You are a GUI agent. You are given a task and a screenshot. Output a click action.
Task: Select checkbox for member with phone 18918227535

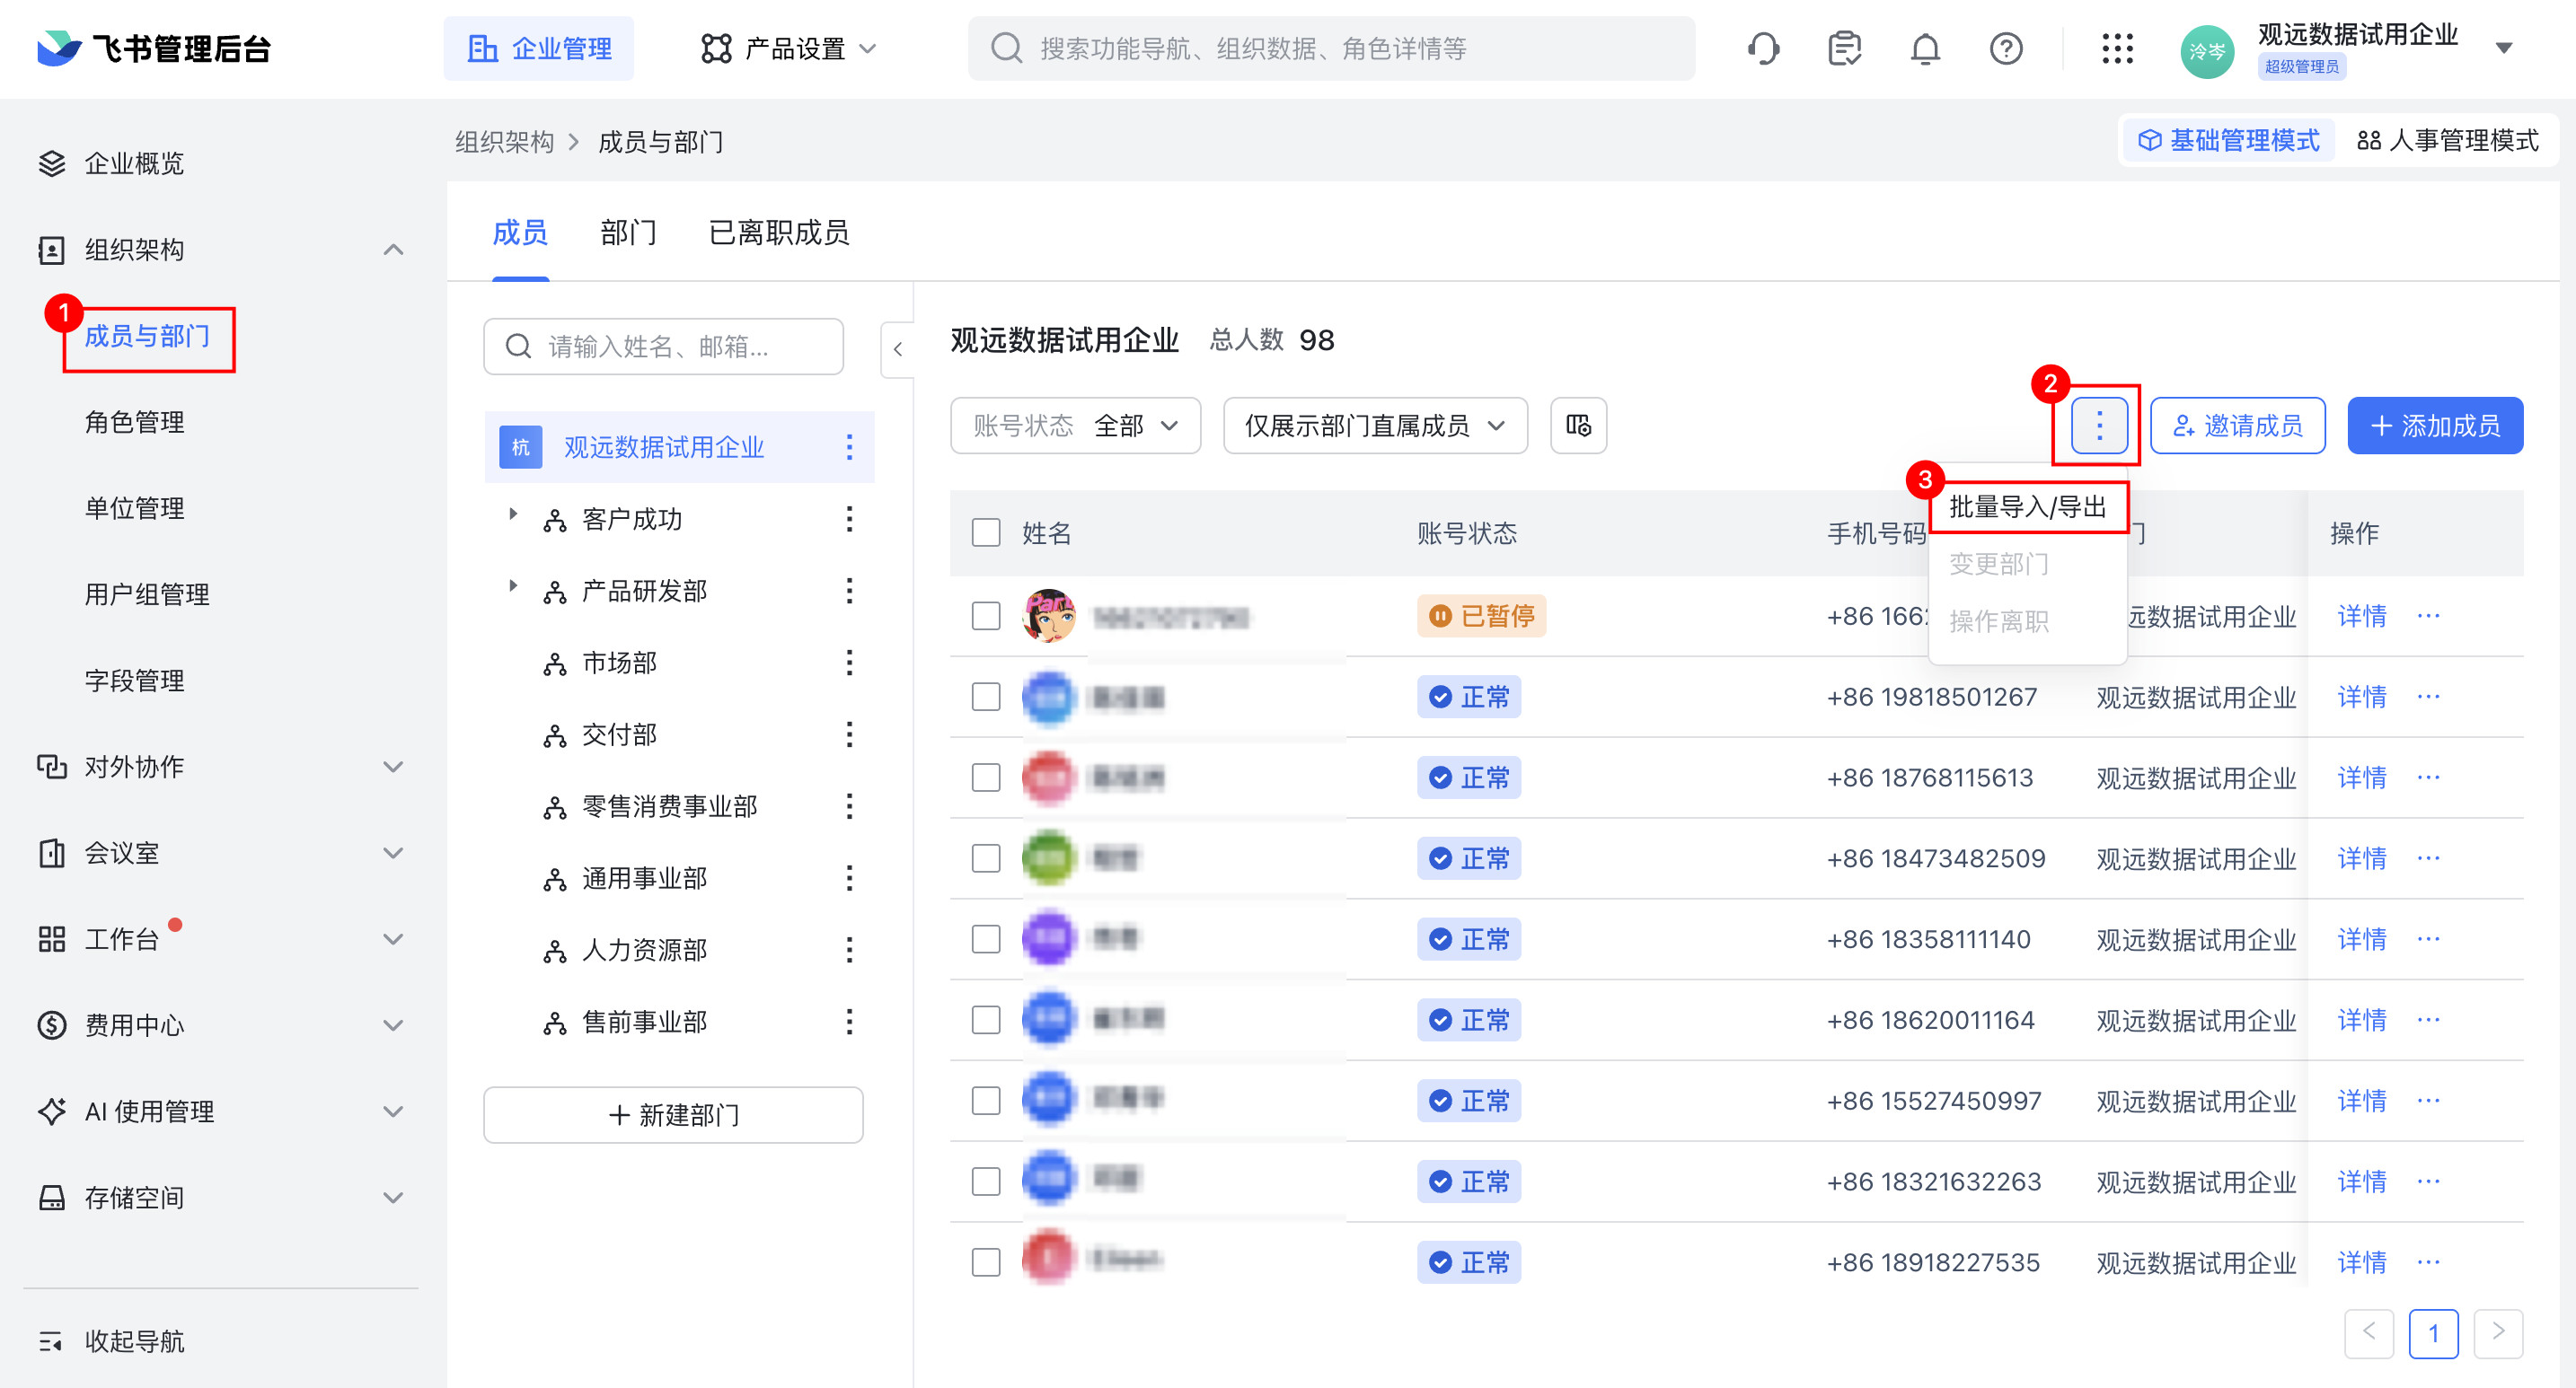click(x=986, y=1262)
